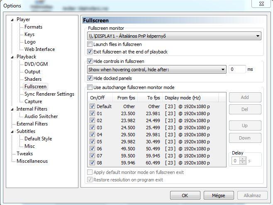Select the Fullscreen tree item

[35, 87]
